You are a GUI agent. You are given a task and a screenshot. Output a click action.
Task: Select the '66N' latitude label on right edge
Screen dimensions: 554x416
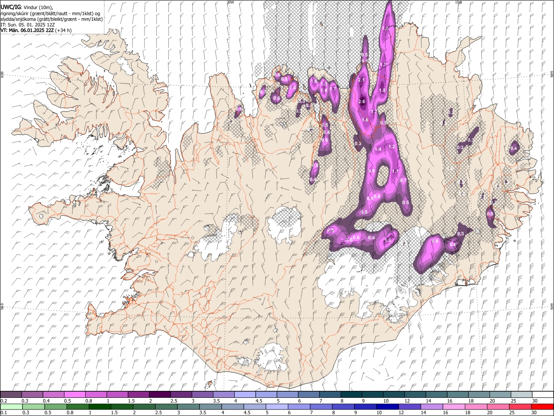(552, 75)
